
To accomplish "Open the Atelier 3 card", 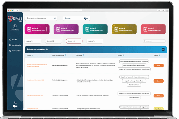I will pyautogui.click(x=95, y=29).
